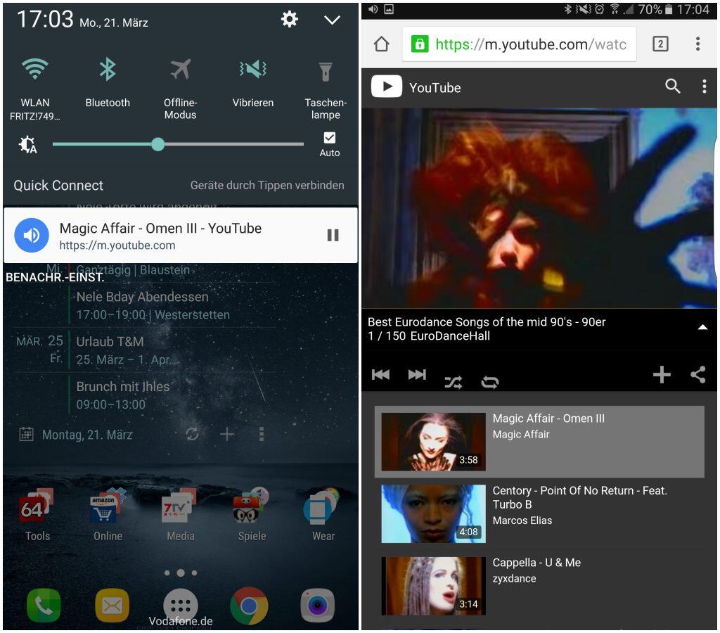Open calendar widget overflow menu
The height and width of the screenshot is (633, 720).
point(262,434)
